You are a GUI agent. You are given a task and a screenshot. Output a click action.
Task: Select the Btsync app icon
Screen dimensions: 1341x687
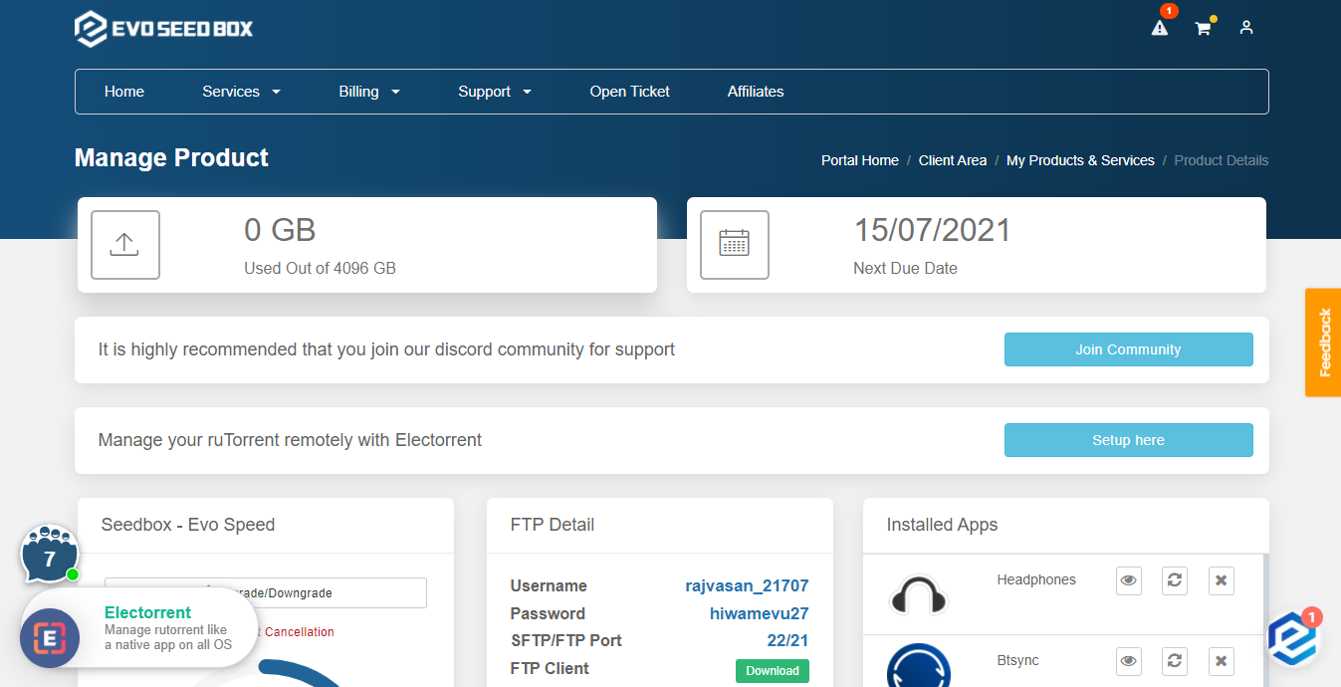tap(918, 665)
